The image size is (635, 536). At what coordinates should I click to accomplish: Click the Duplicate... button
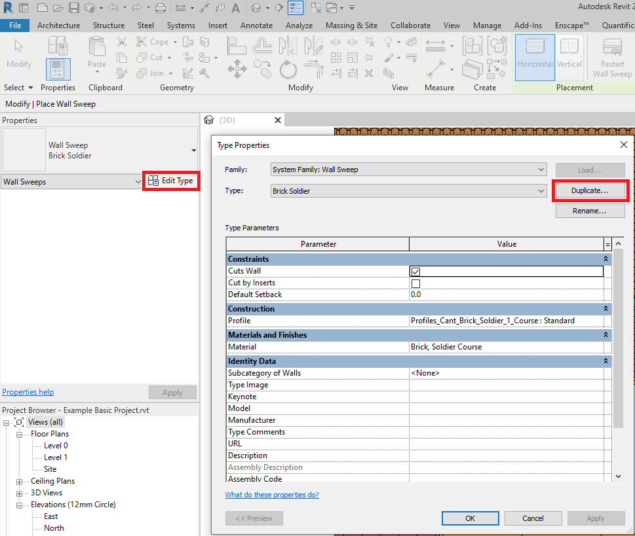tap(590, 190)
